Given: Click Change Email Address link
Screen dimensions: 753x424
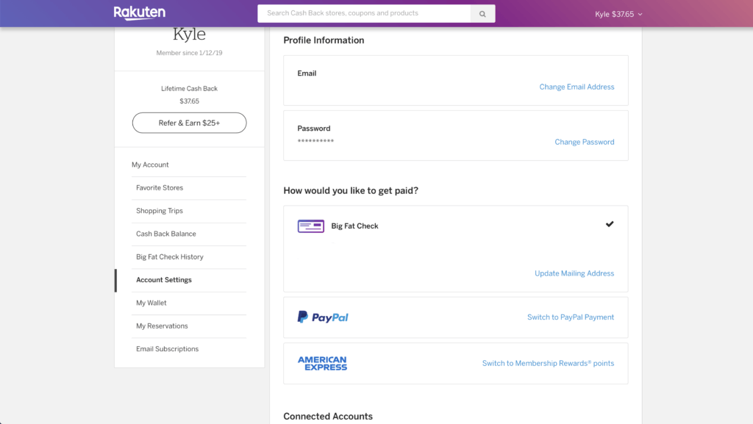Looking at the screenshot, I should 577,87.
